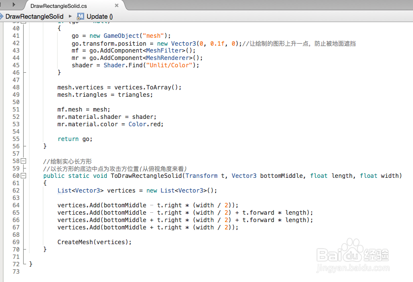This screenshot has height=282, width=413.
Task: Click the ToDrawRectangleSolid method name
Action: (x=146, y=176)
